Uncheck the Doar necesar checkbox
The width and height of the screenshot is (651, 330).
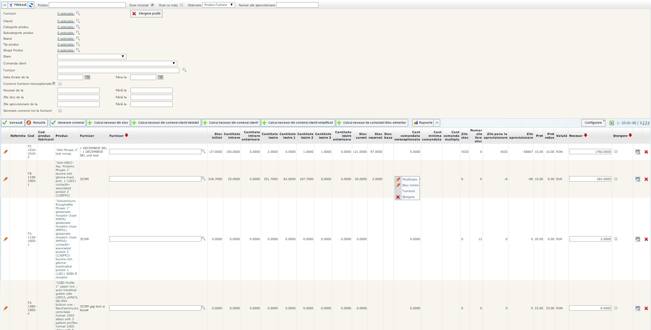click(152, 5)
